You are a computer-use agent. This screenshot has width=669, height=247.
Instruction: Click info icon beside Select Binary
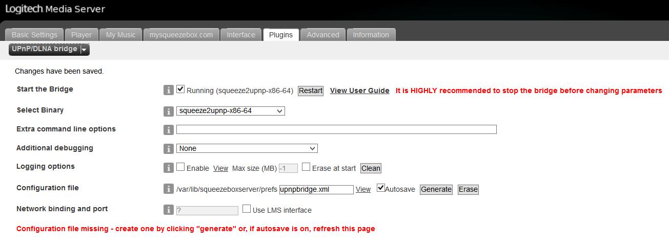(168, 111)
